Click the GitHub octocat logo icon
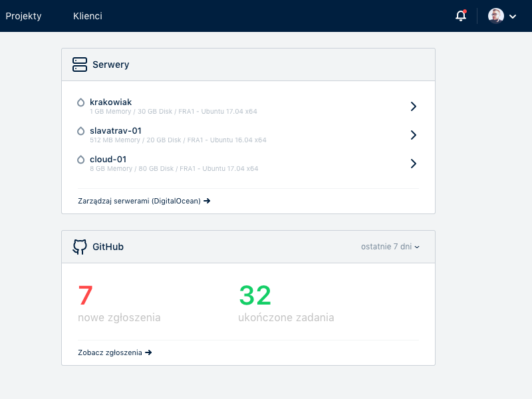The image size is (532, 399). click(x=80, y=247)
